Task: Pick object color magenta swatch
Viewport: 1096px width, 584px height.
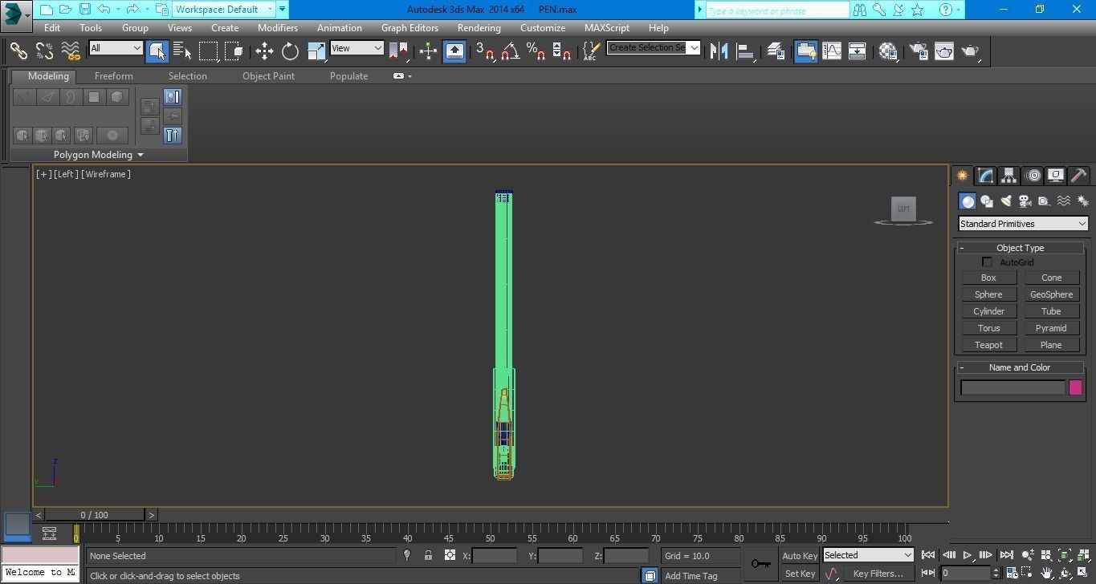Action: click(1075, 388)
